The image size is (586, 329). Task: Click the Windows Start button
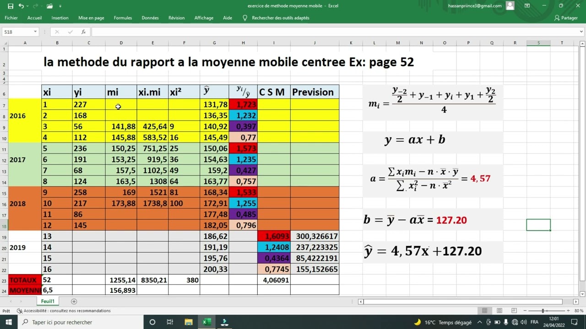pyautogui.click(x=9, y=322)
